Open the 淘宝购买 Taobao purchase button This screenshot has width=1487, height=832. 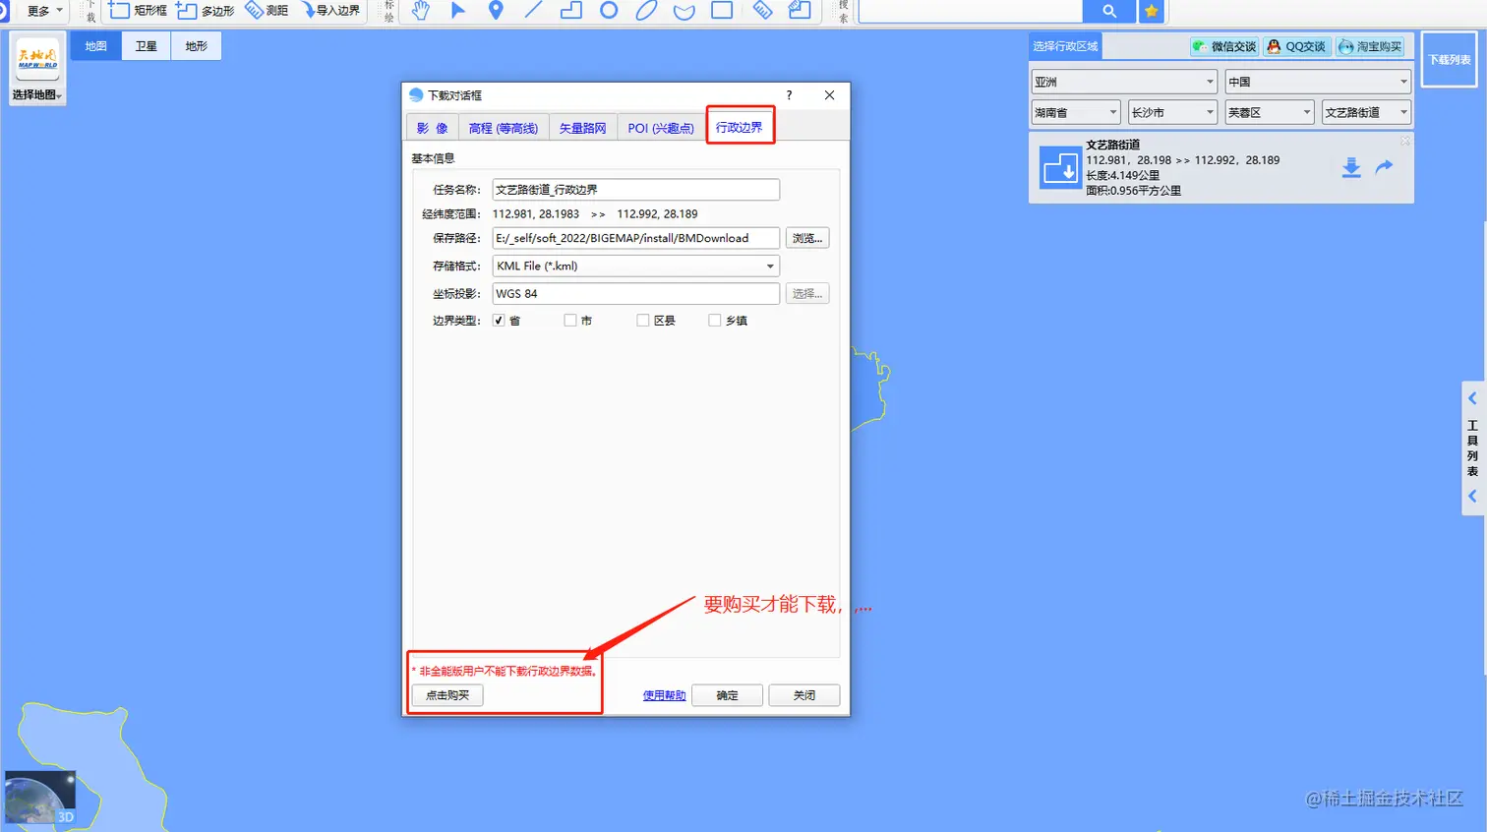pyautogui.click(x=1370, y=46)
